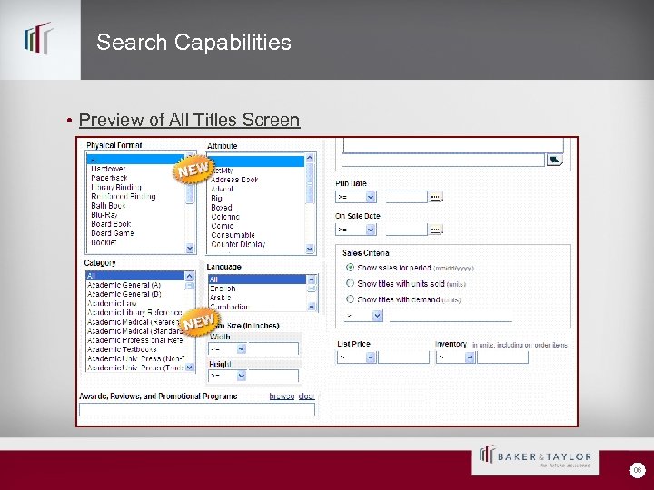The height and width of the screenshot is (490, 654).
Task: Select Address Book in Attribute list
Action: [234, 180]
